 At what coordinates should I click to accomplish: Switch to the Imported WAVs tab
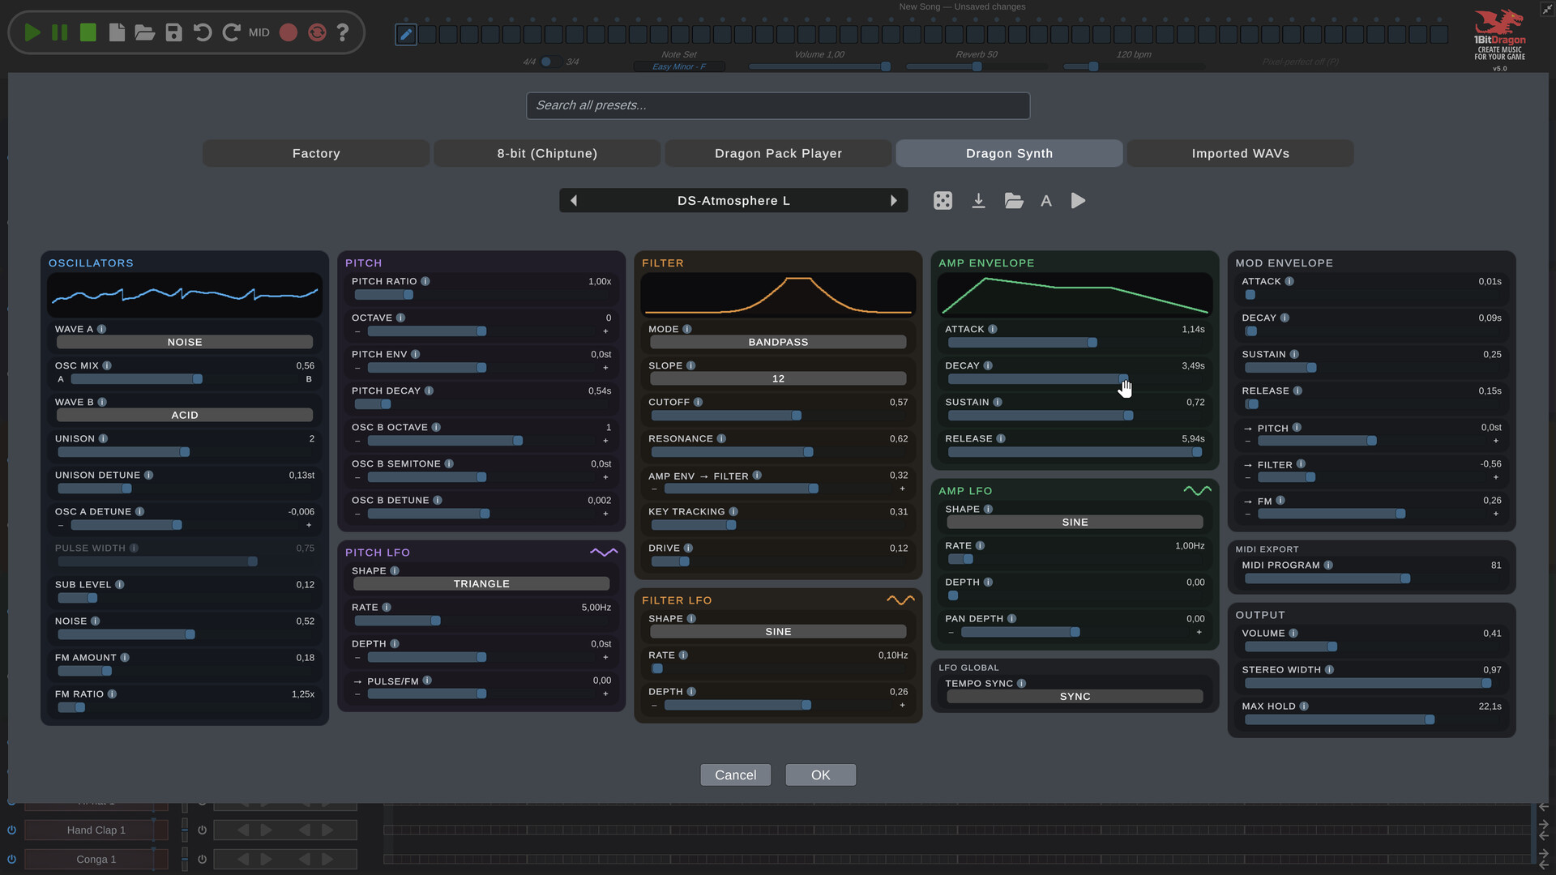click(1240, 153)
